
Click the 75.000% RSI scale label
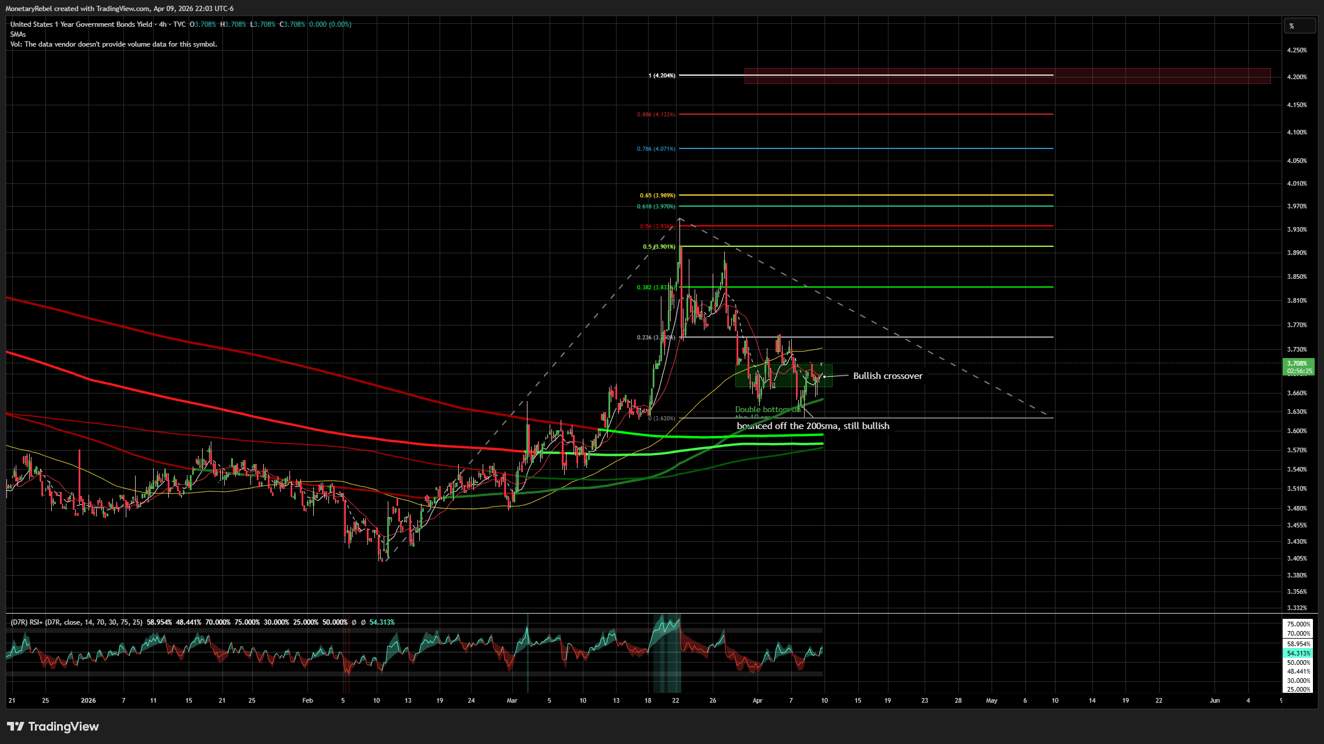pos(1298,624)
